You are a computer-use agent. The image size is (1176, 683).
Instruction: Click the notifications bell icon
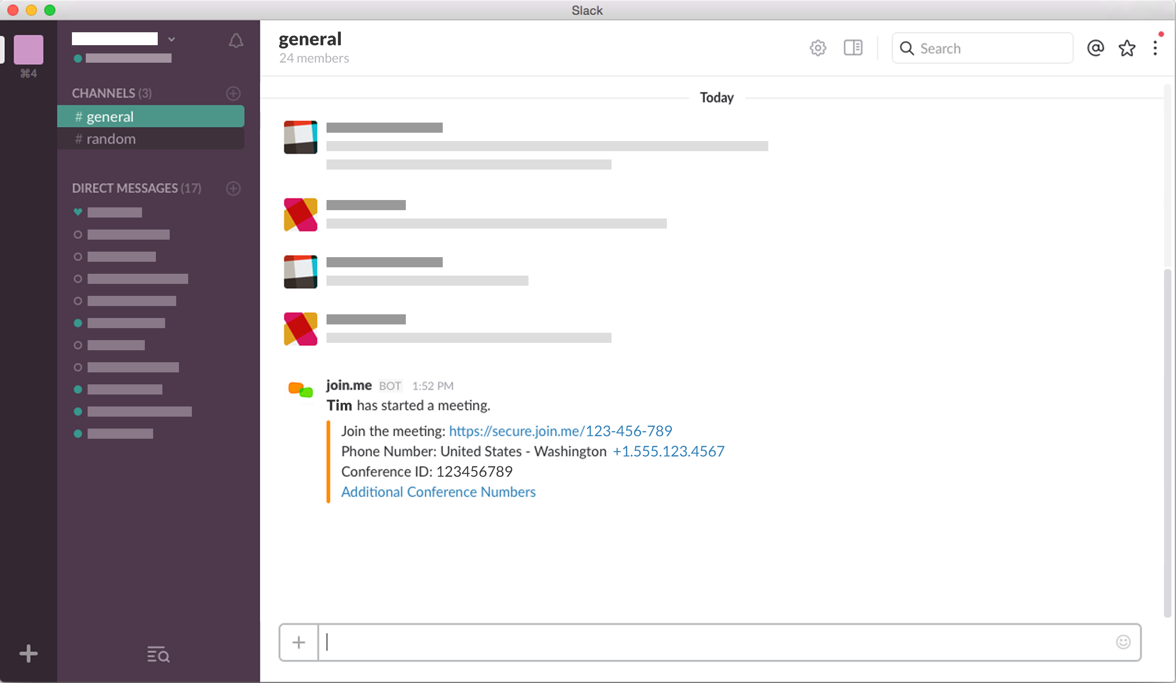tap(236, 41)
